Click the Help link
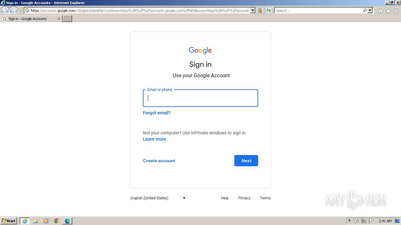 click(225, 198)
